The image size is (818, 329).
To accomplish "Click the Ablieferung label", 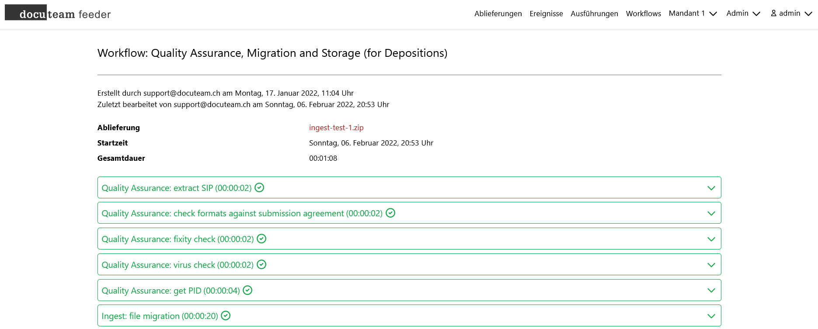I will pyautogui.click(x=118, y=128).
